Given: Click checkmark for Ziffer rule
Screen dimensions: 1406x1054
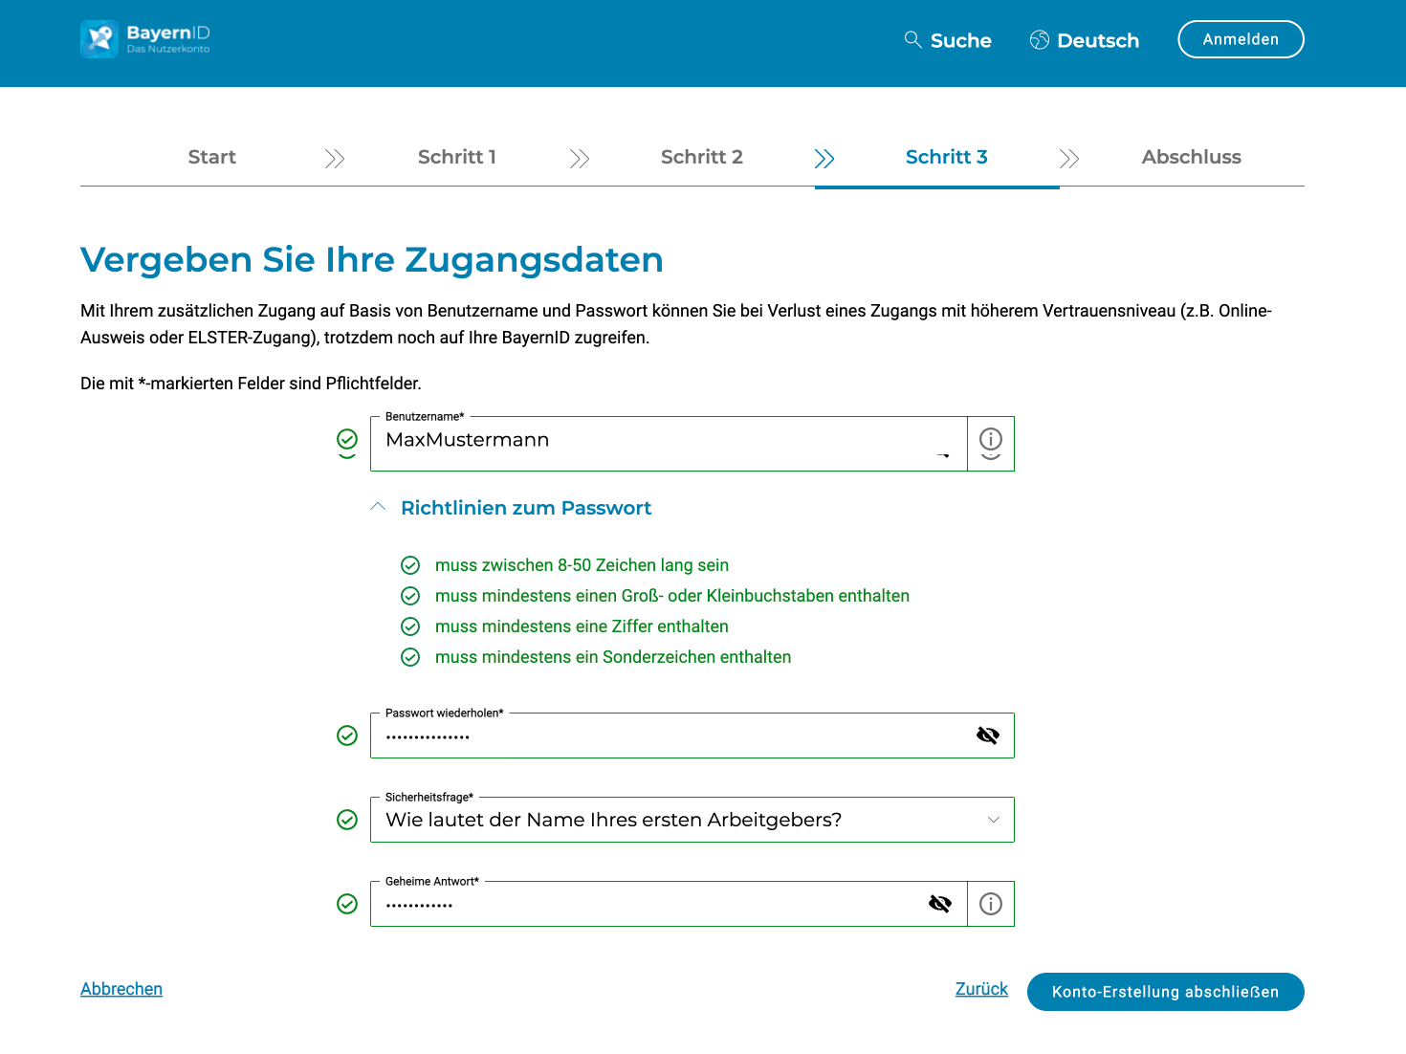Looking at the screenshot, I should click(410, 626).
